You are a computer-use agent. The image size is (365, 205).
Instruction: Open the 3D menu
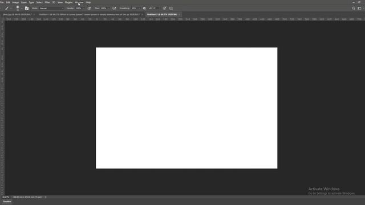pos(54,2)
